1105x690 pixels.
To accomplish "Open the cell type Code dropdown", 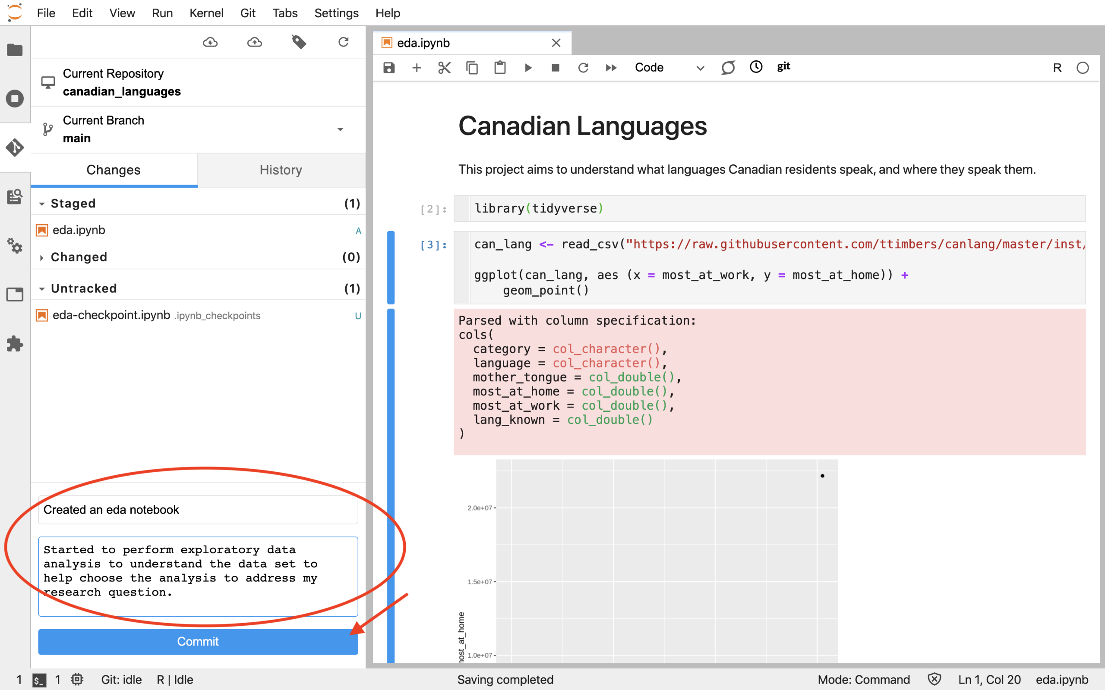I will click(669, 68).
